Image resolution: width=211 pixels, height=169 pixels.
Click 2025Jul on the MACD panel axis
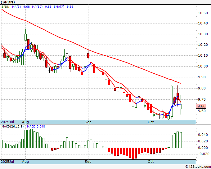tap(7, 162)
